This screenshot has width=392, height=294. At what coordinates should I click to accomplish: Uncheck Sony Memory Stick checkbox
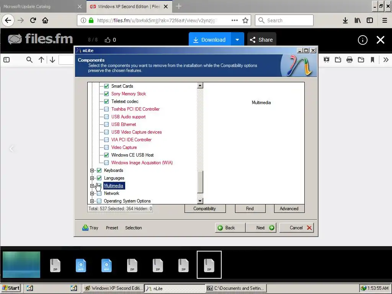point(106,94)
